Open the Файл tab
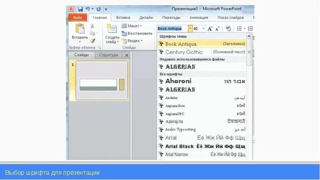 (78, 18)
